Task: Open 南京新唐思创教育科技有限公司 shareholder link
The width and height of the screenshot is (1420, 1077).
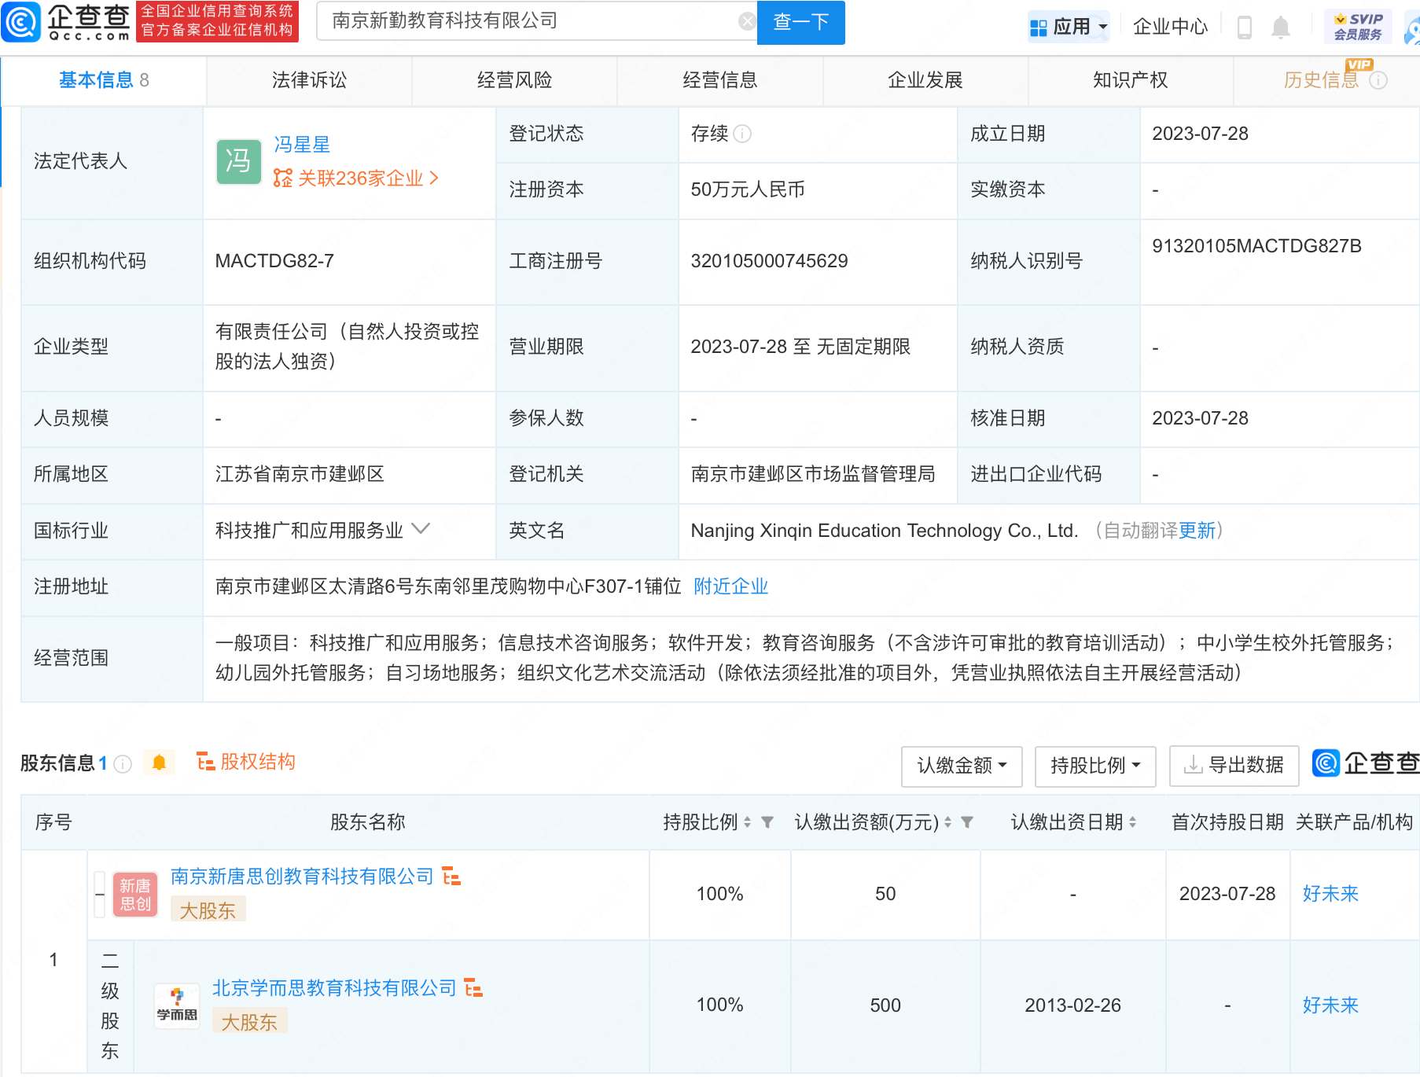Action: pyautogui.click(x=302, y=876)
